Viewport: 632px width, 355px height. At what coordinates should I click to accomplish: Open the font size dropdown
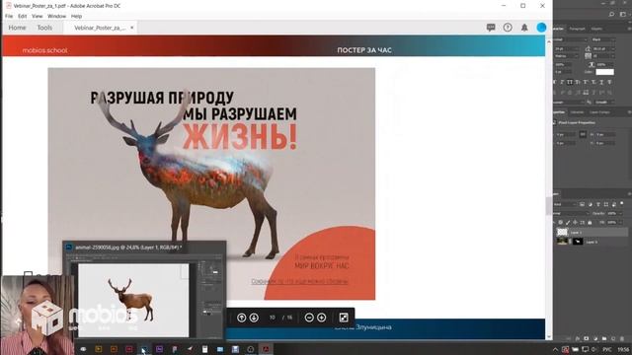click(x=568, y=48)
